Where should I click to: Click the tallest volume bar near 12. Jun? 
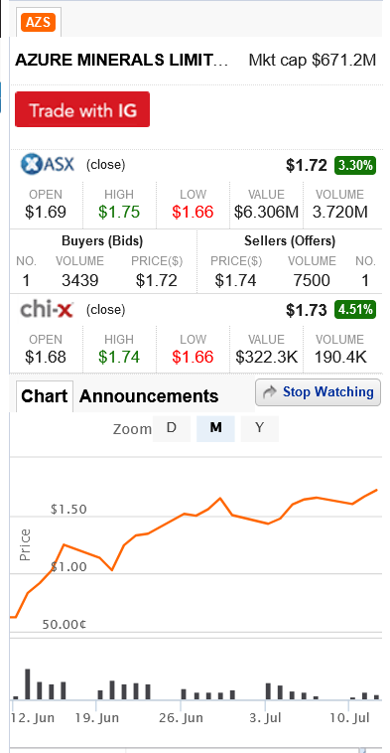(x=28, y=683)
